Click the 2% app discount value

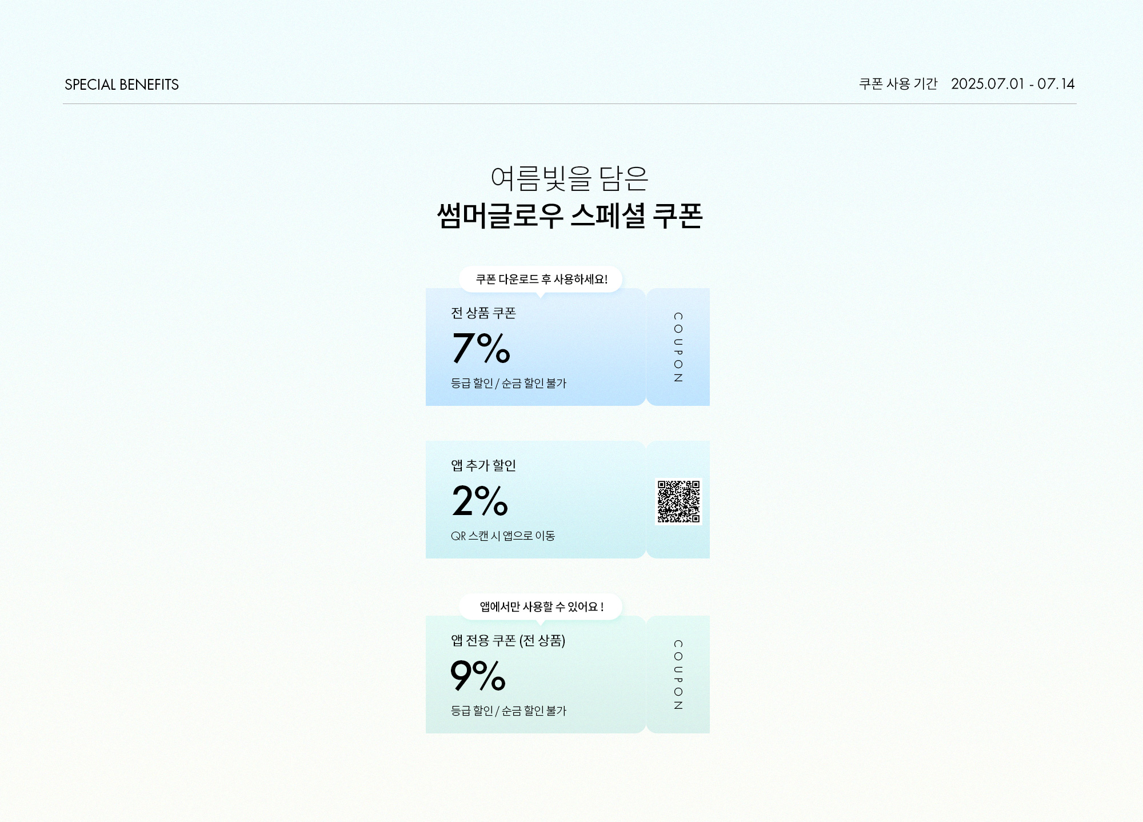(479, 500)
